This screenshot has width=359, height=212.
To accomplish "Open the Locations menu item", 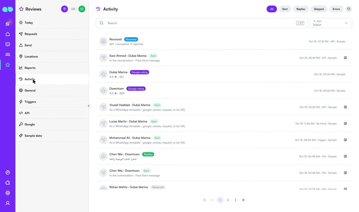I will point(52,57).
